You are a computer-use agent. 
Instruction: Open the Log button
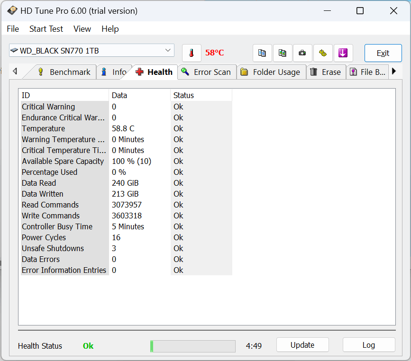click(369, 345)
